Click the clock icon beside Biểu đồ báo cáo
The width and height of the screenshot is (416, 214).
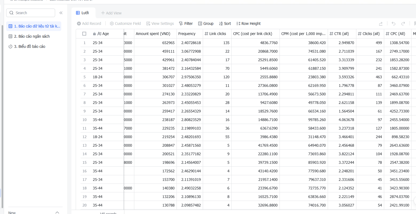10,46
